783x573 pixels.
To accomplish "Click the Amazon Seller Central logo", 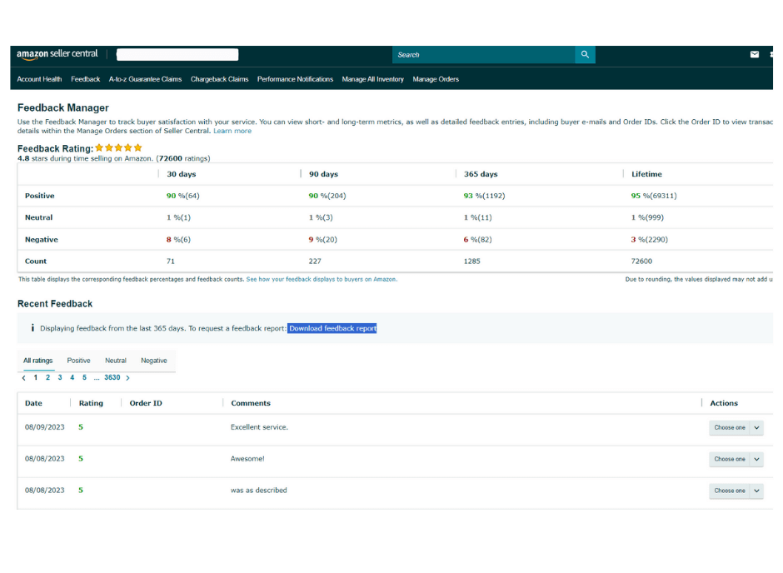I will [x=57, y=54].
